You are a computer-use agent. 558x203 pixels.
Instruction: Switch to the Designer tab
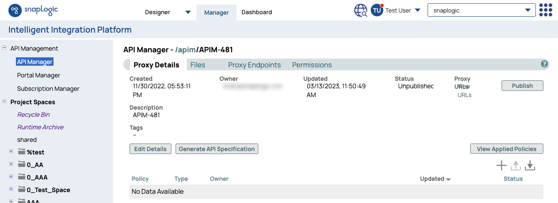[158, 12]
